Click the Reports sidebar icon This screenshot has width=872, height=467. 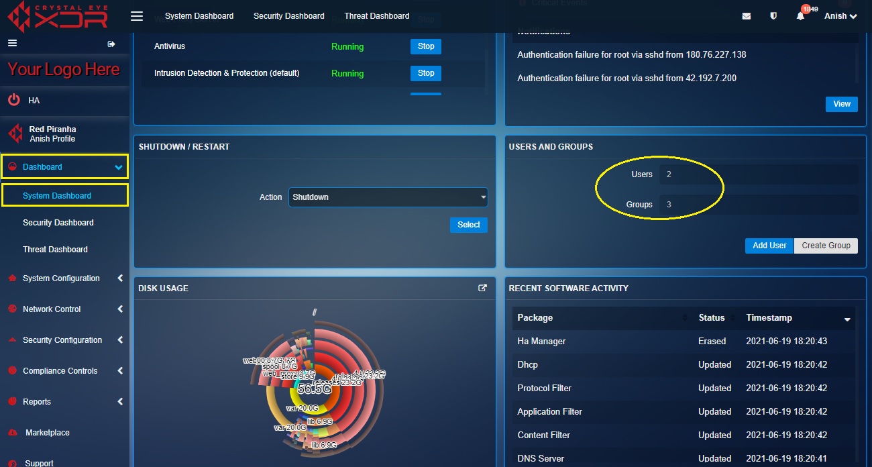click(11, 402)
